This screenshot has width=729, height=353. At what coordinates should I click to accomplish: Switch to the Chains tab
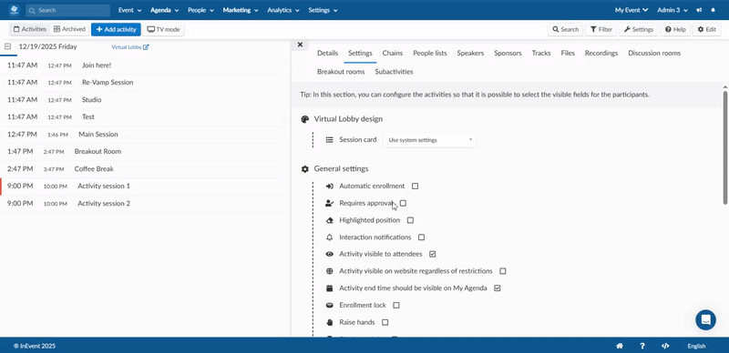click(x=393, y=54)
